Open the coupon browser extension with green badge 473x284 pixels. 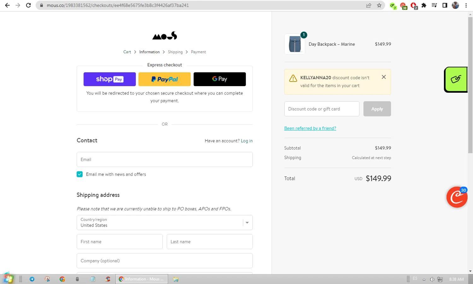(x=393, y=5)
